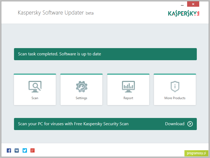This screenshot has width=210, height=158.
Task: Click the Report tile label
Action: (x=128, y=98)
